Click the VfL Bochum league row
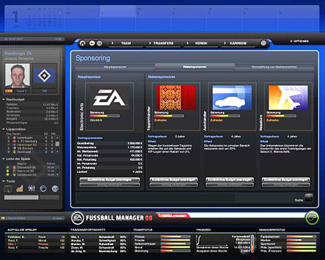Image resolution: width=325 pixels, height=260 pixels. (31, 148)
